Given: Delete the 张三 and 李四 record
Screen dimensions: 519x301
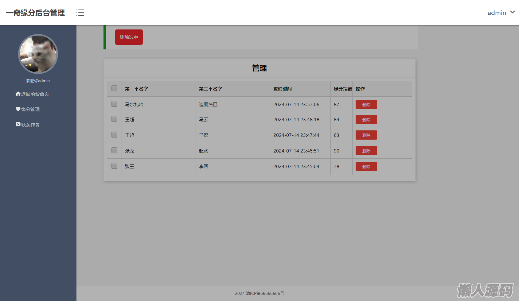Looking at the screenshot, I should point(366,166).
